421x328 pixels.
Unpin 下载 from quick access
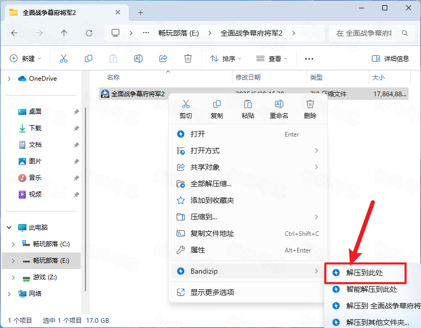click(x=76, y=128)
